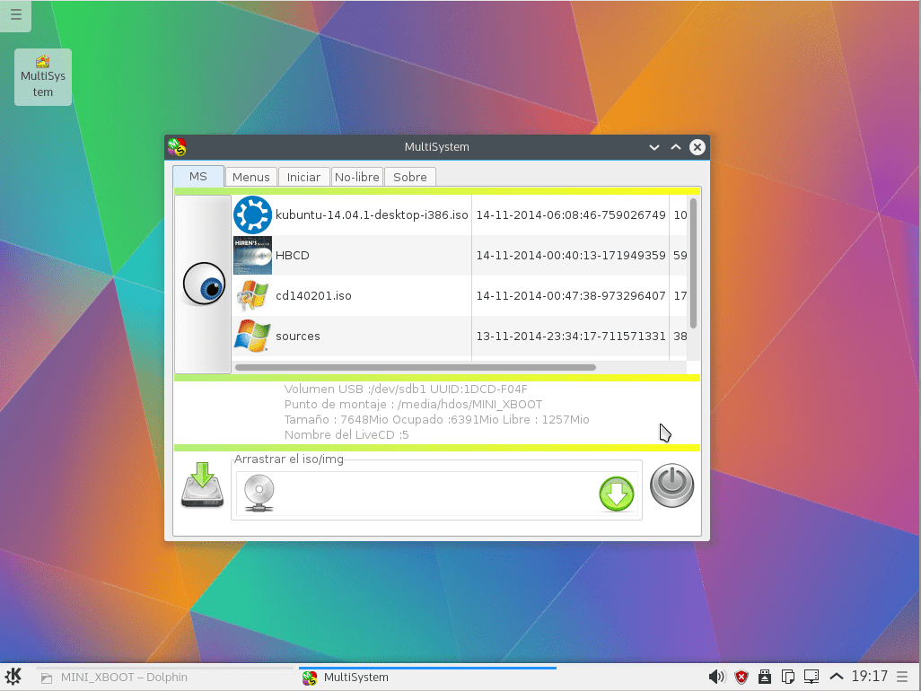Click date cell 14-11-2014-06:08:46-759026749
The height and width of the screenshot is (691, 921).
pos(571,214)
